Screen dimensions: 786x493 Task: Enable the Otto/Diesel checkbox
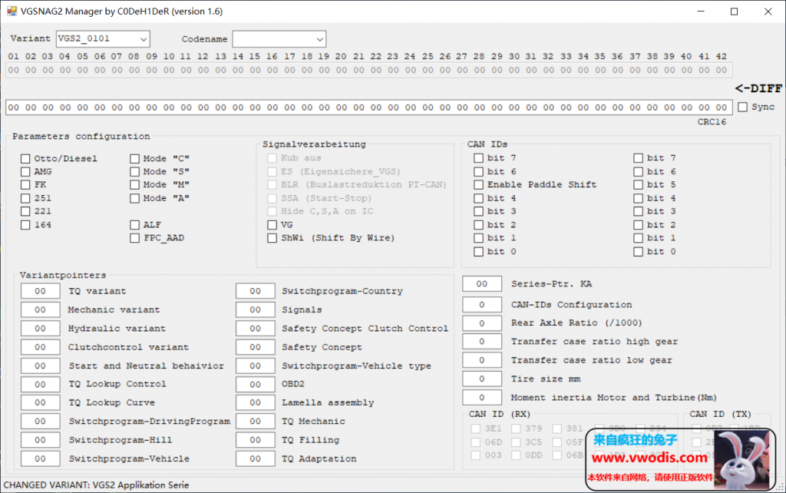(25, 158)
